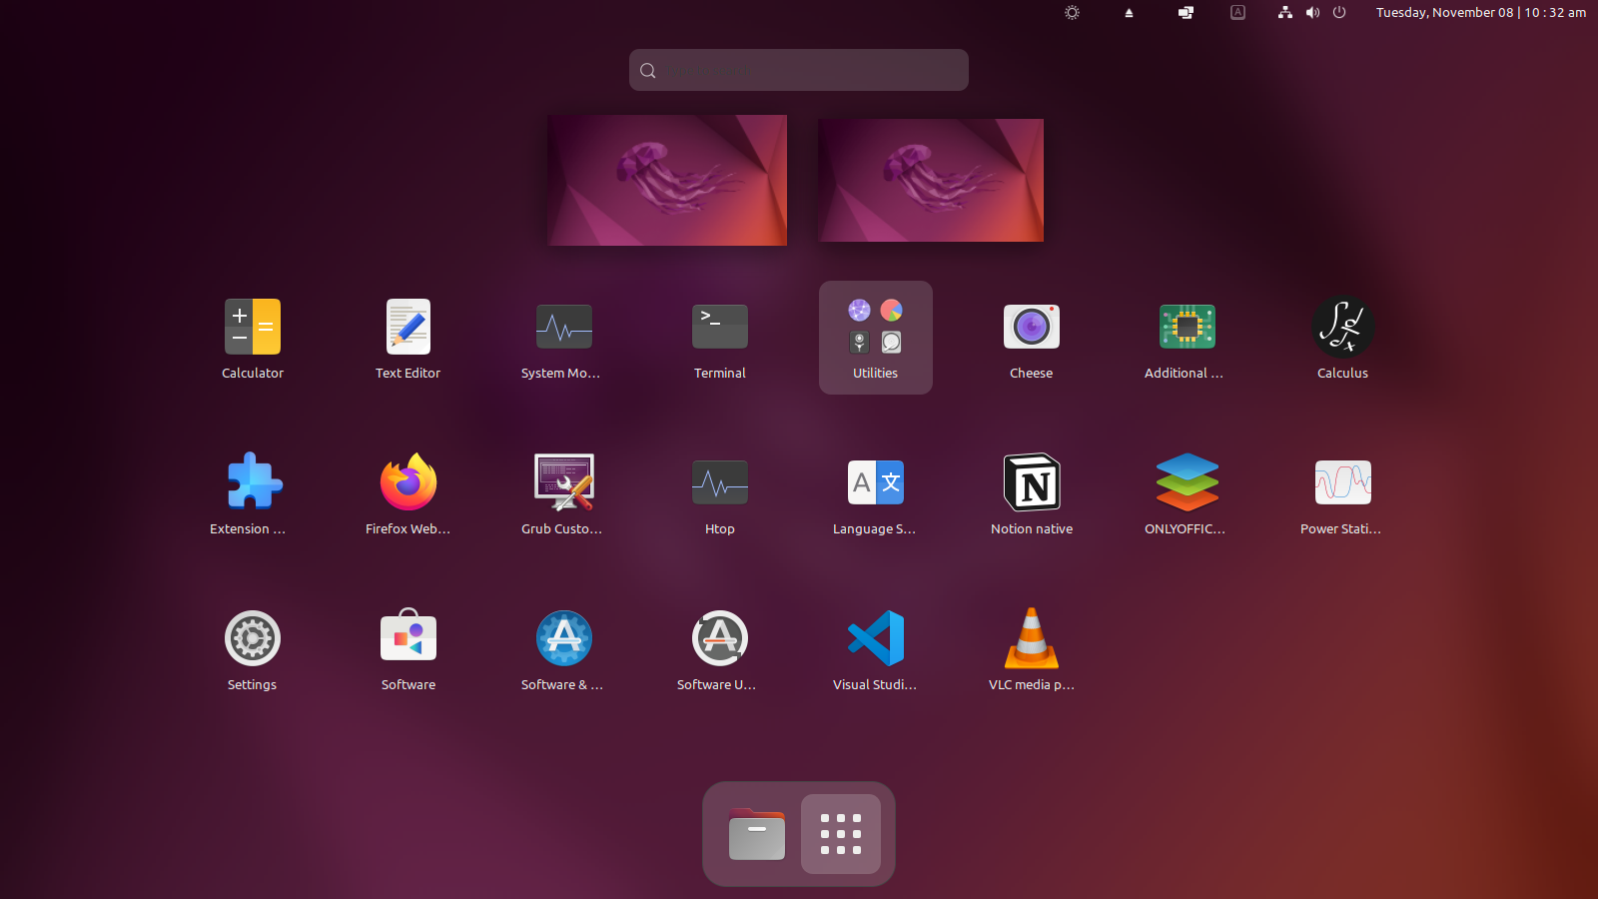Screen dimensions: 1598x899
Task: Click the brightness sun icon in top bar
Action: (1072, 13)
